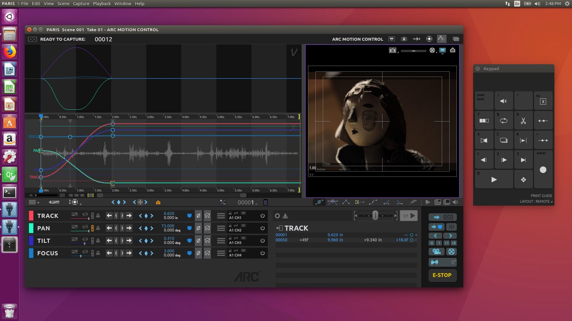Add a keyframe diamond on TILT axis

point(146,240)
